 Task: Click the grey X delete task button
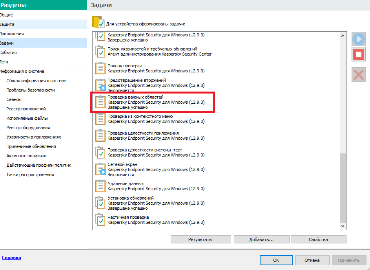tap(359, 75)
